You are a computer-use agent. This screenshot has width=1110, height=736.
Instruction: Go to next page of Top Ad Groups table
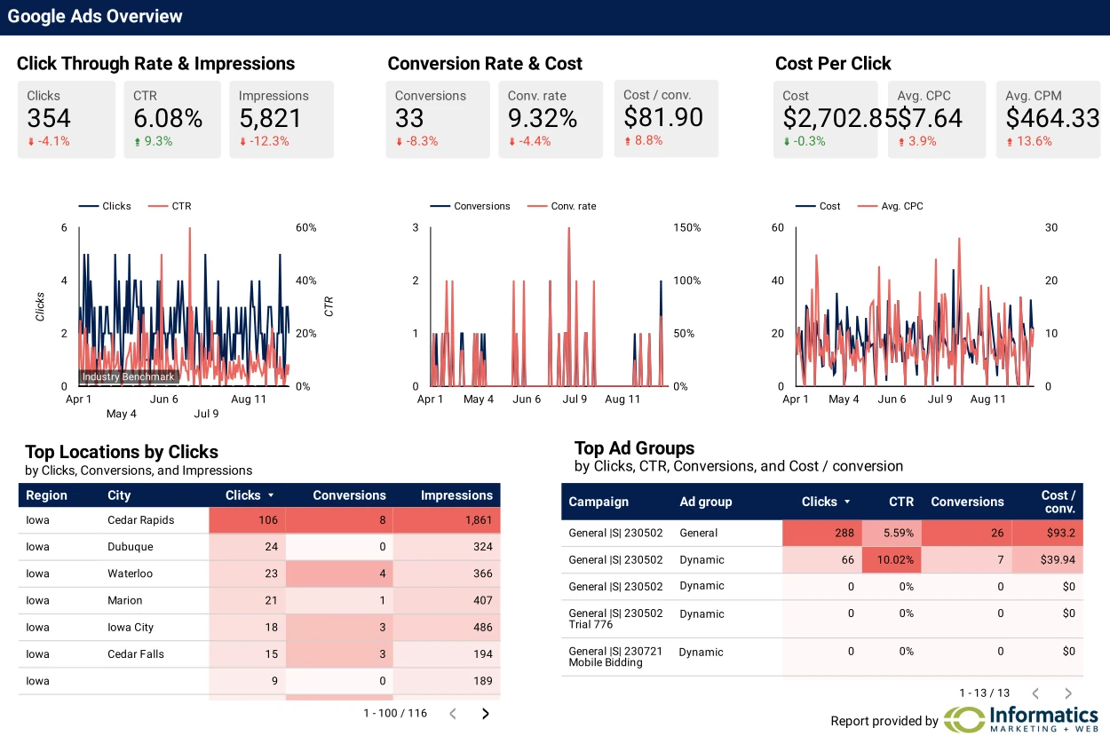click(1068, 693)
